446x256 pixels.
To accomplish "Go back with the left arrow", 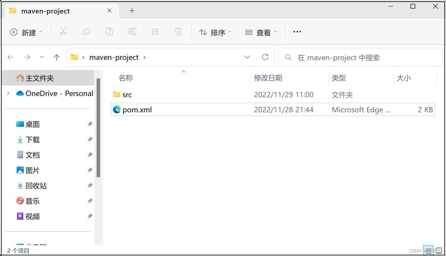I will pyautogui.click(x=11, y=57).
